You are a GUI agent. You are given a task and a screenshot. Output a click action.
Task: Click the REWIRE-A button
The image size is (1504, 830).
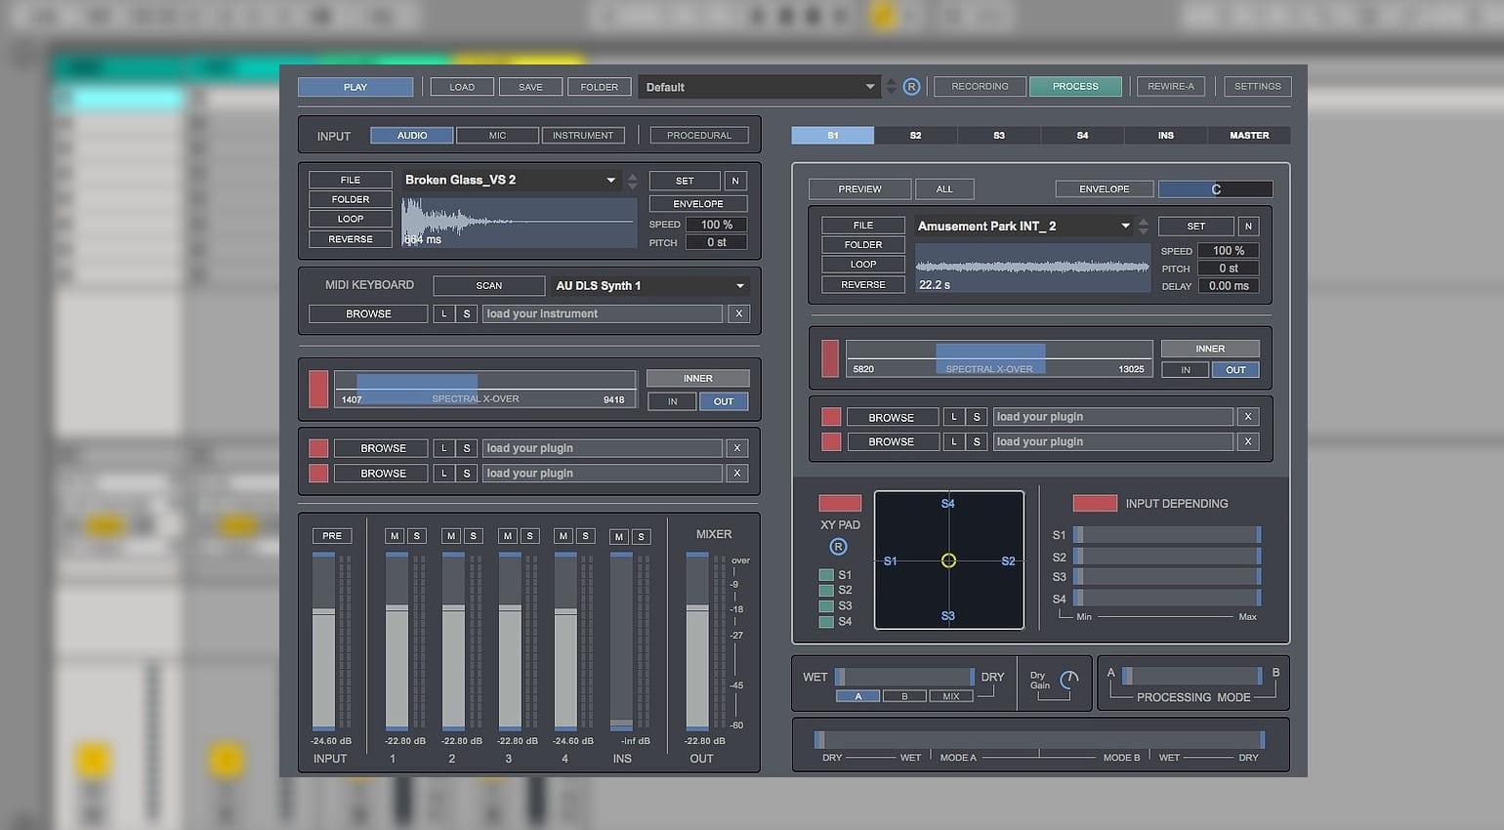pos(1171,86)
